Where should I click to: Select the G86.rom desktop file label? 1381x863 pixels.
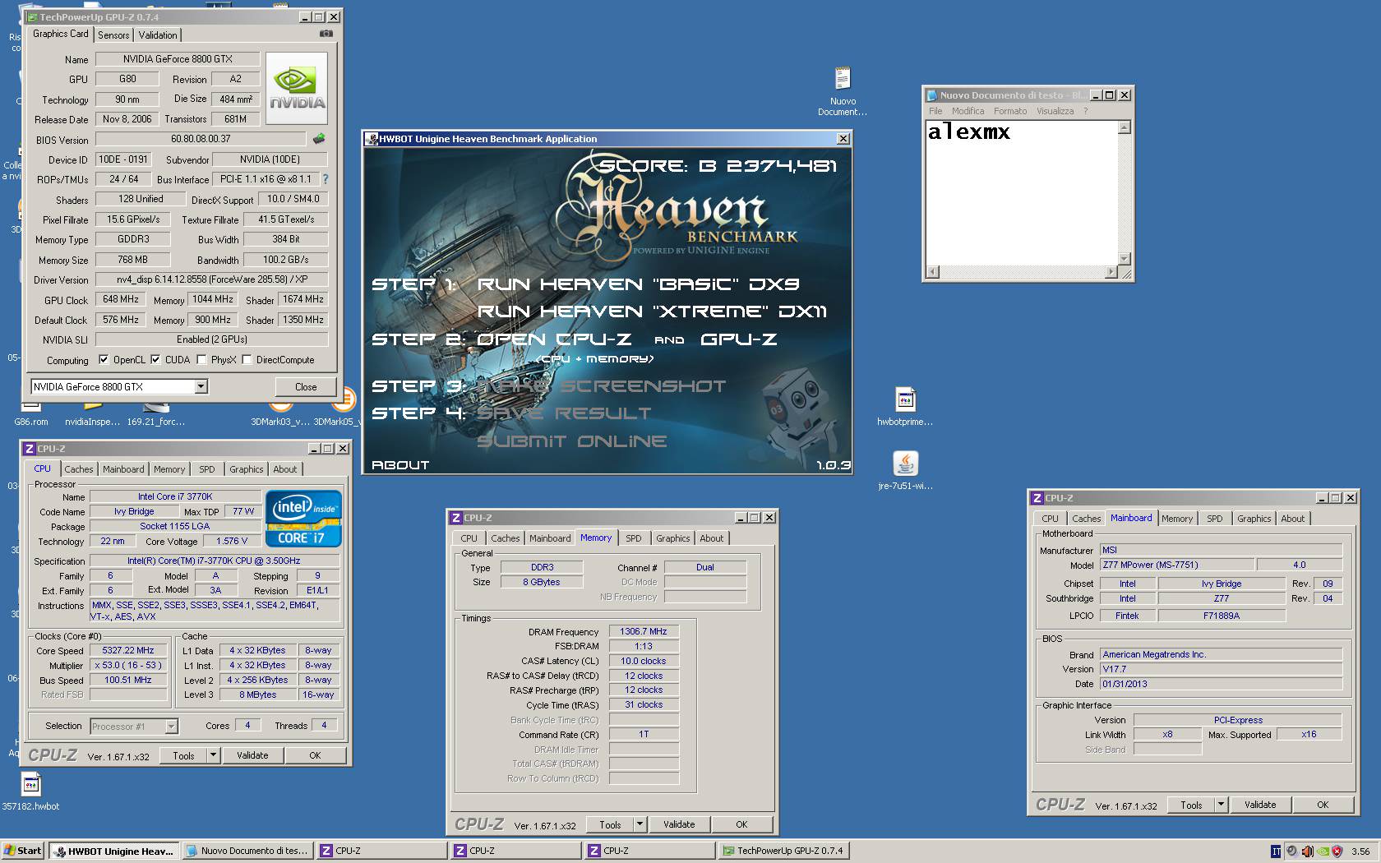(x=31, y=421)
